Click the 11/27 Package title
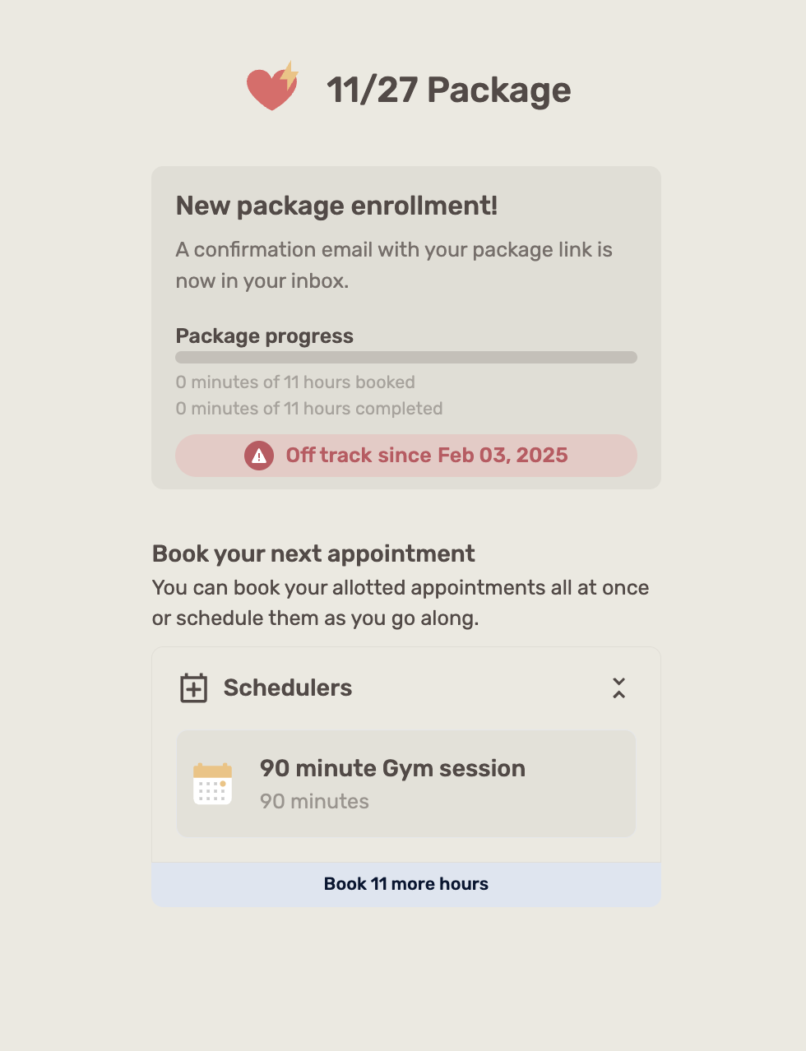Image resolution: width=806 pixels, height=1051 pixels. click(x=448, y=90)
